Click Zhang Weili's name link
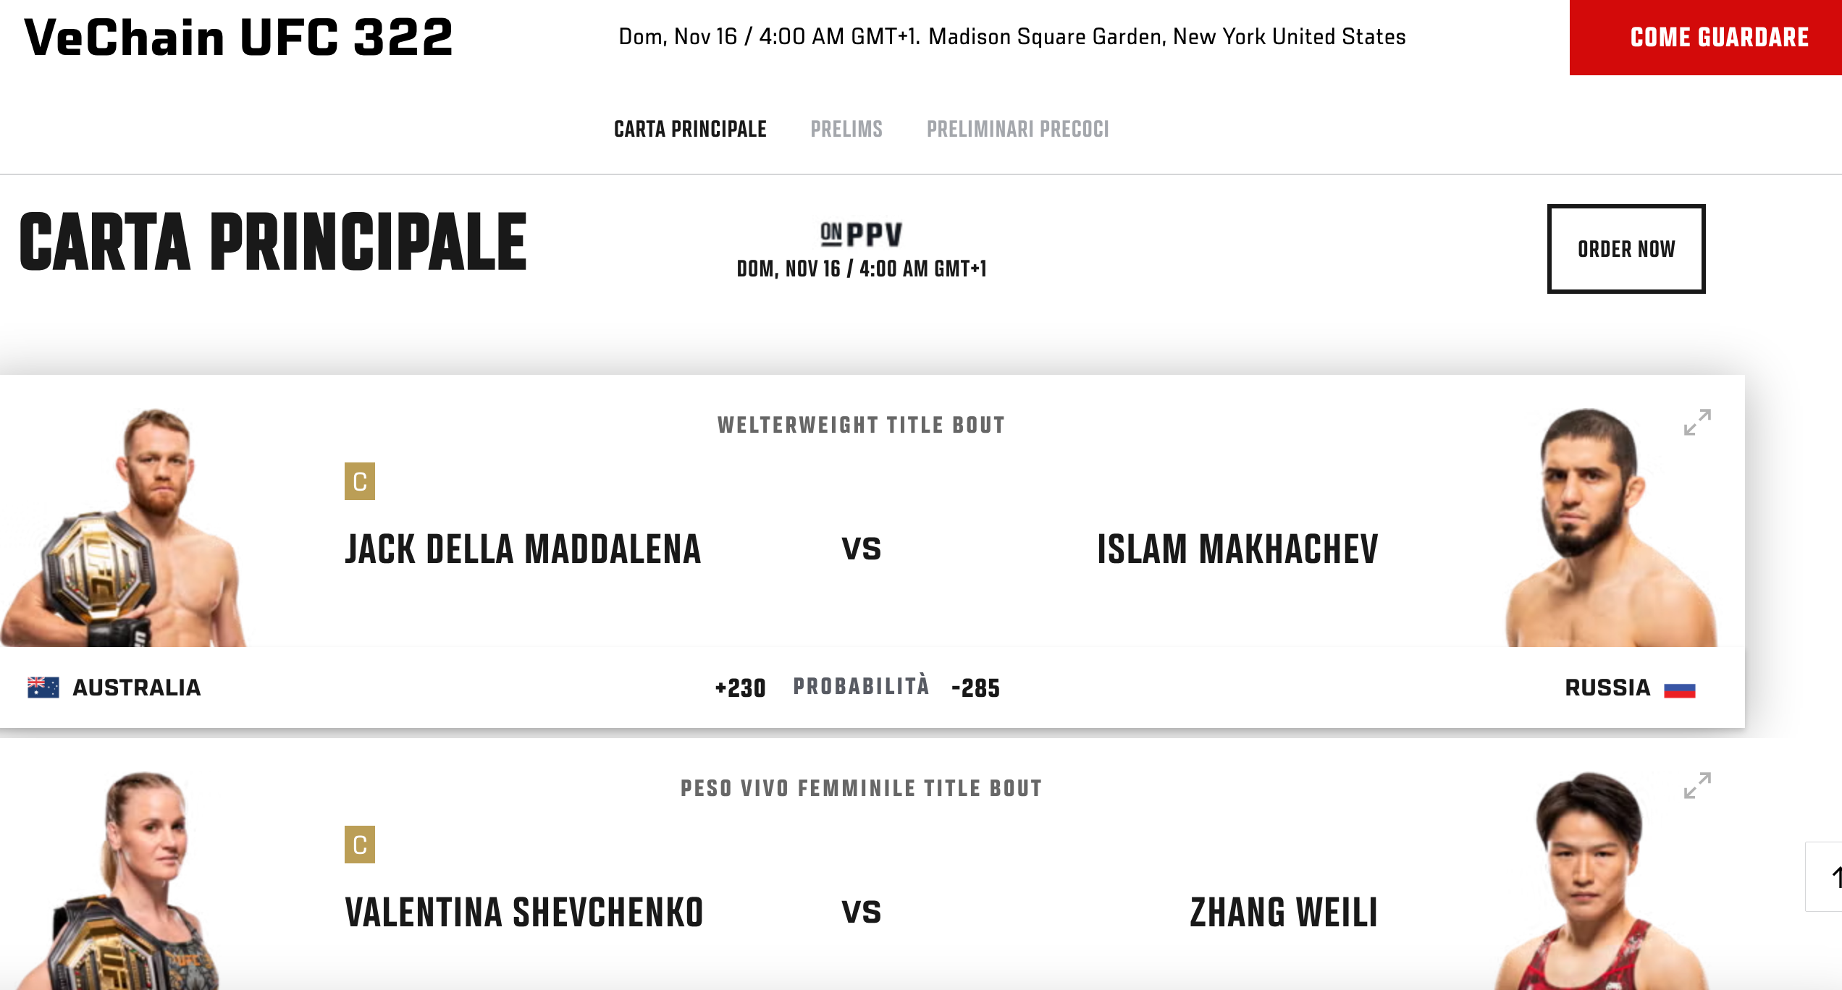 (1284, 913)
